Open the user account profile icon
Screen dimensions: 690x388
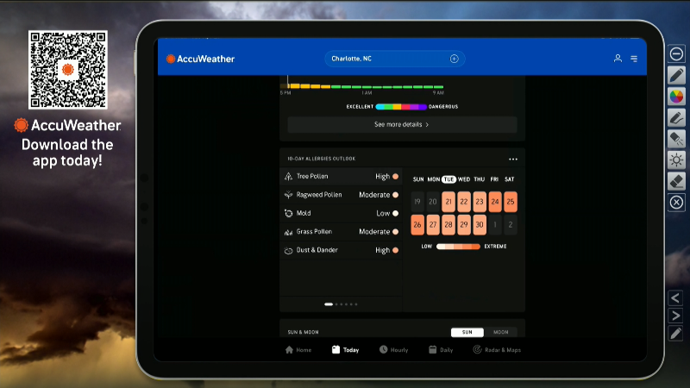pos(618,59)
